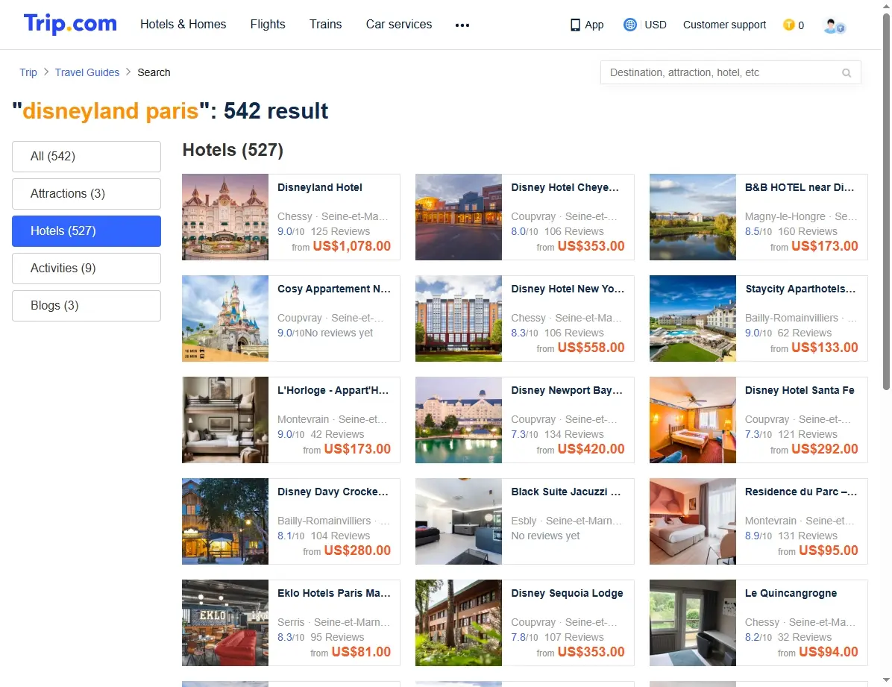Click '125 Reviews' text
Viewport: 892px width, 687px height.
[x=340, y=232]
